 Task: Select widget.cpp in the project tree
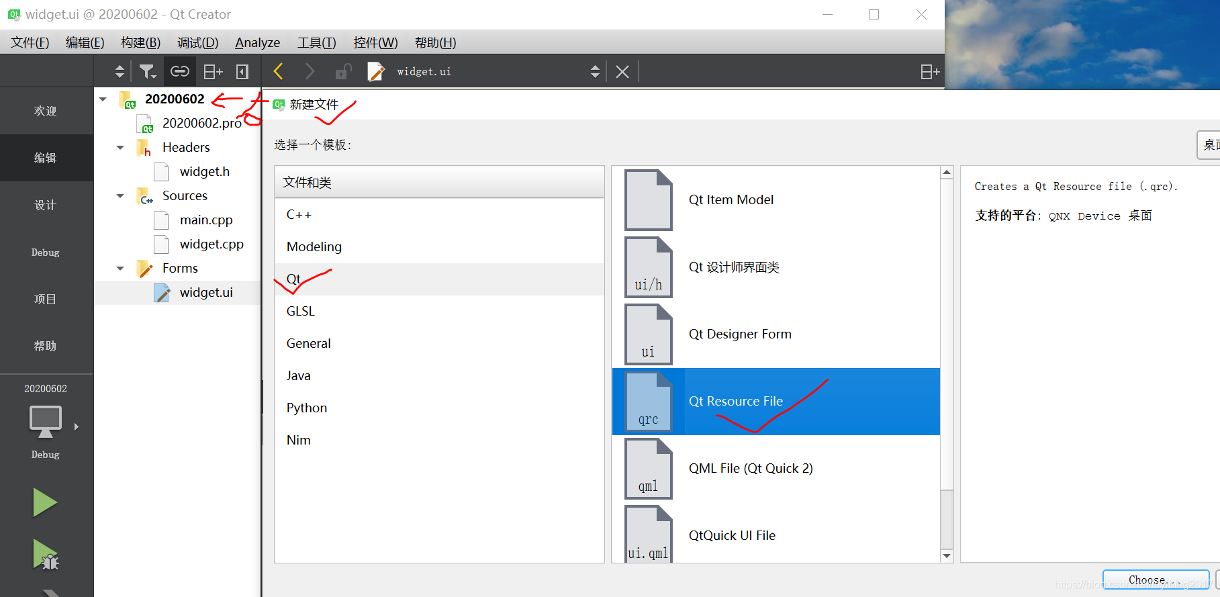(x=212, y=244)
